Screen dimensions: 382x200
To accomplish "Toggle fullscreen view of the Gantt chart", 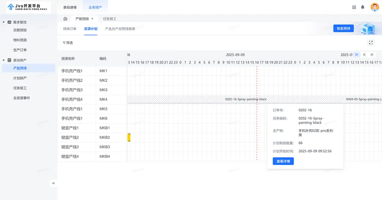I will pyautogui.click(x=371, y=43).
